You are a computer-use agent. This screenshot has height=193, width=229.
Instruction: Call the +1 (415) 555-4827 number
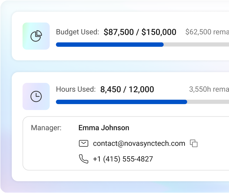point(123,159)
